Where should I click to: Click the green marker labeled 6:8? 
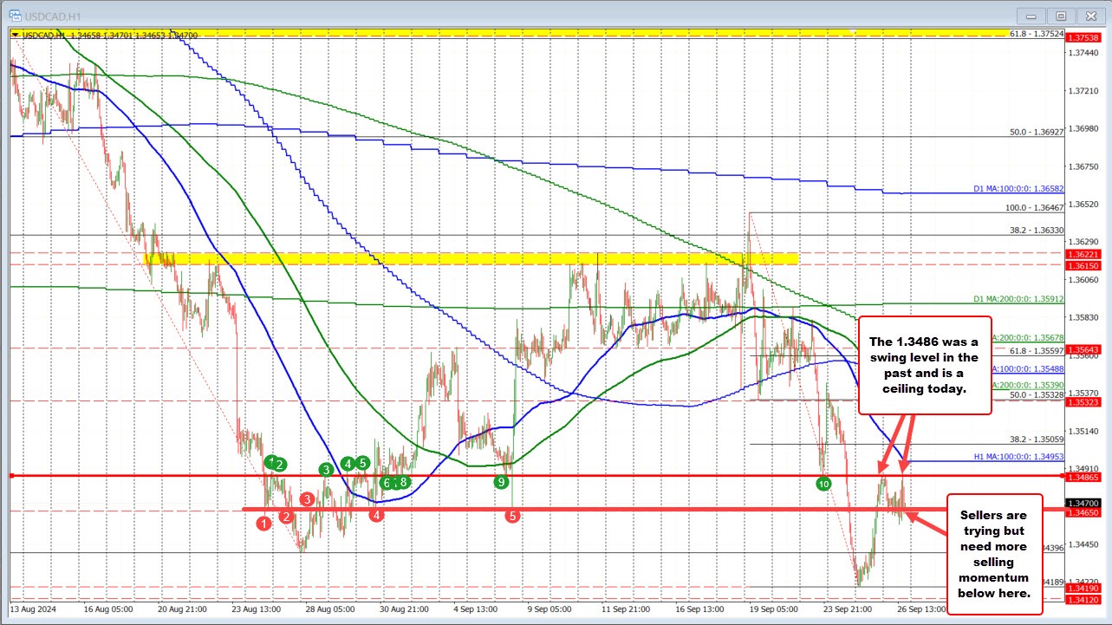pyautogui.click(x=394, y=484)
